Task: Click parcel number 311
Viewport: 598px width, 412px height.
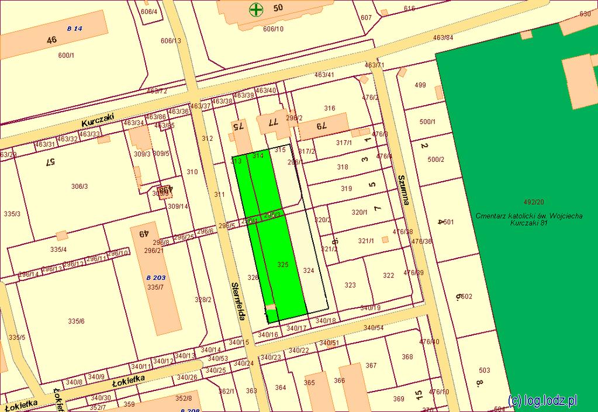Action: click(219, 195)
